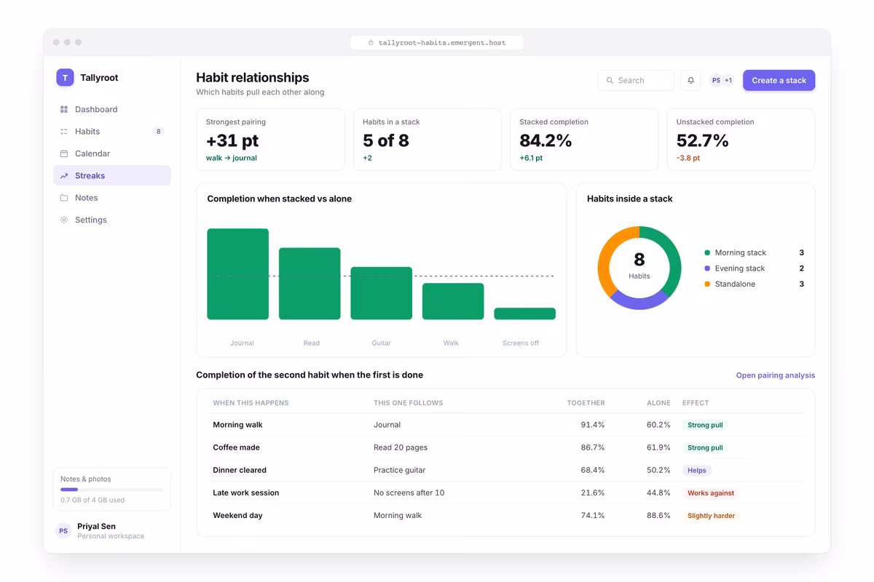This screenshot has width=874, height=582.
Task: Click the 'No screens after 10' cell
Action: click(x=409, y=493)
